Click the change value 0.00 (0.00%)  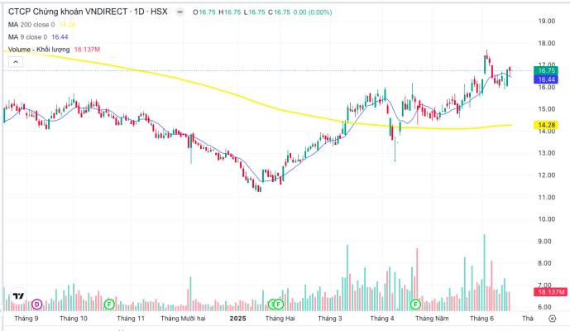[313, 12]
